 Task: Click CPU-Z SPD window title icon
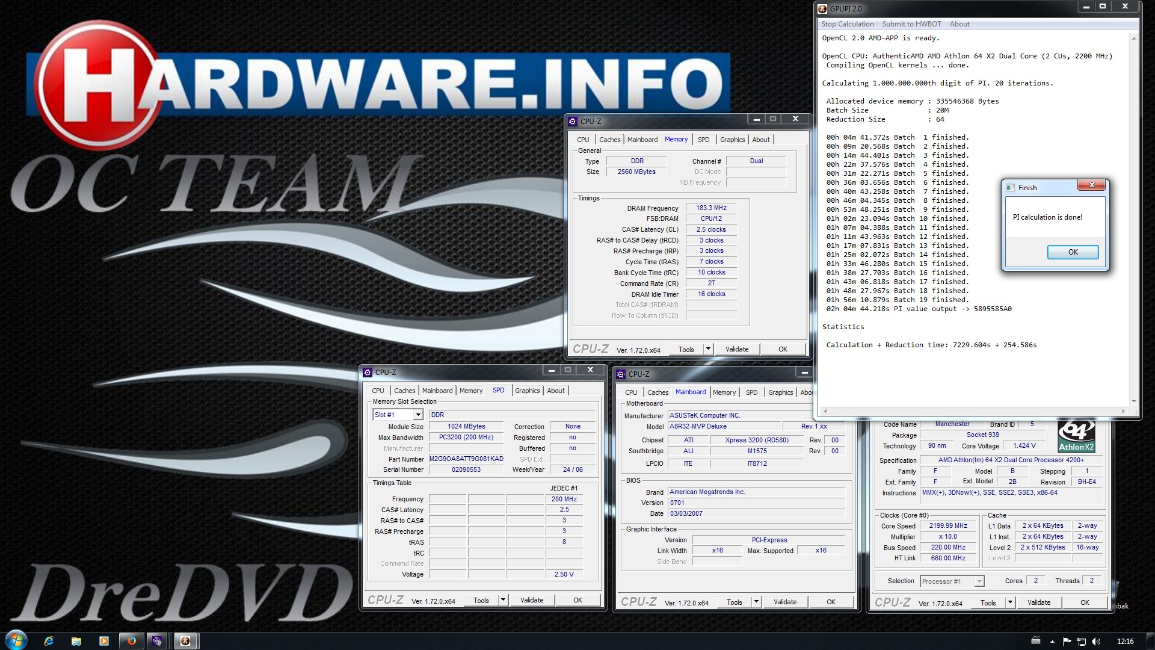point(368,373)
